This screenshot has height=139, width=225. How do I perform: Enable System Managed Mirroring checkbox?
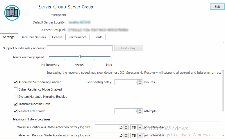[x=16, y=97]
